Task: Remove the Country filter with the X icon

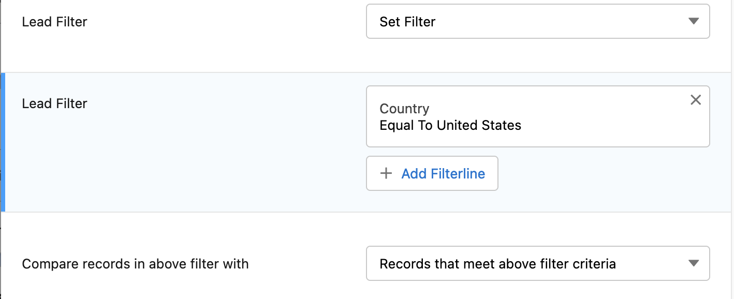Action: (696, 100)
